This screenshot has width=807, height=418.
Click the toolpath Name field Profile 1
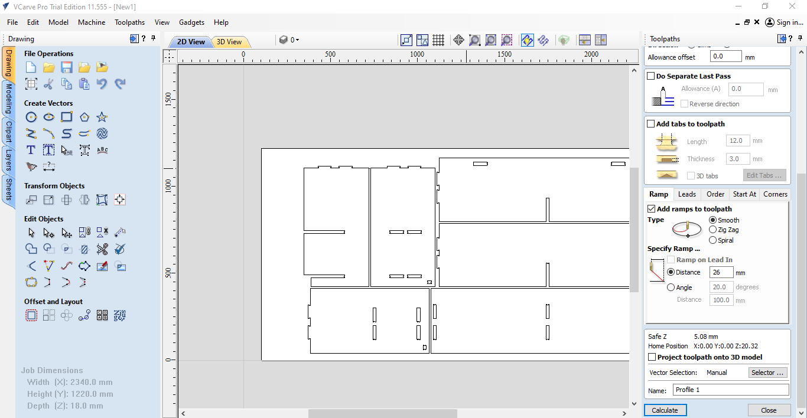[731, 390]
